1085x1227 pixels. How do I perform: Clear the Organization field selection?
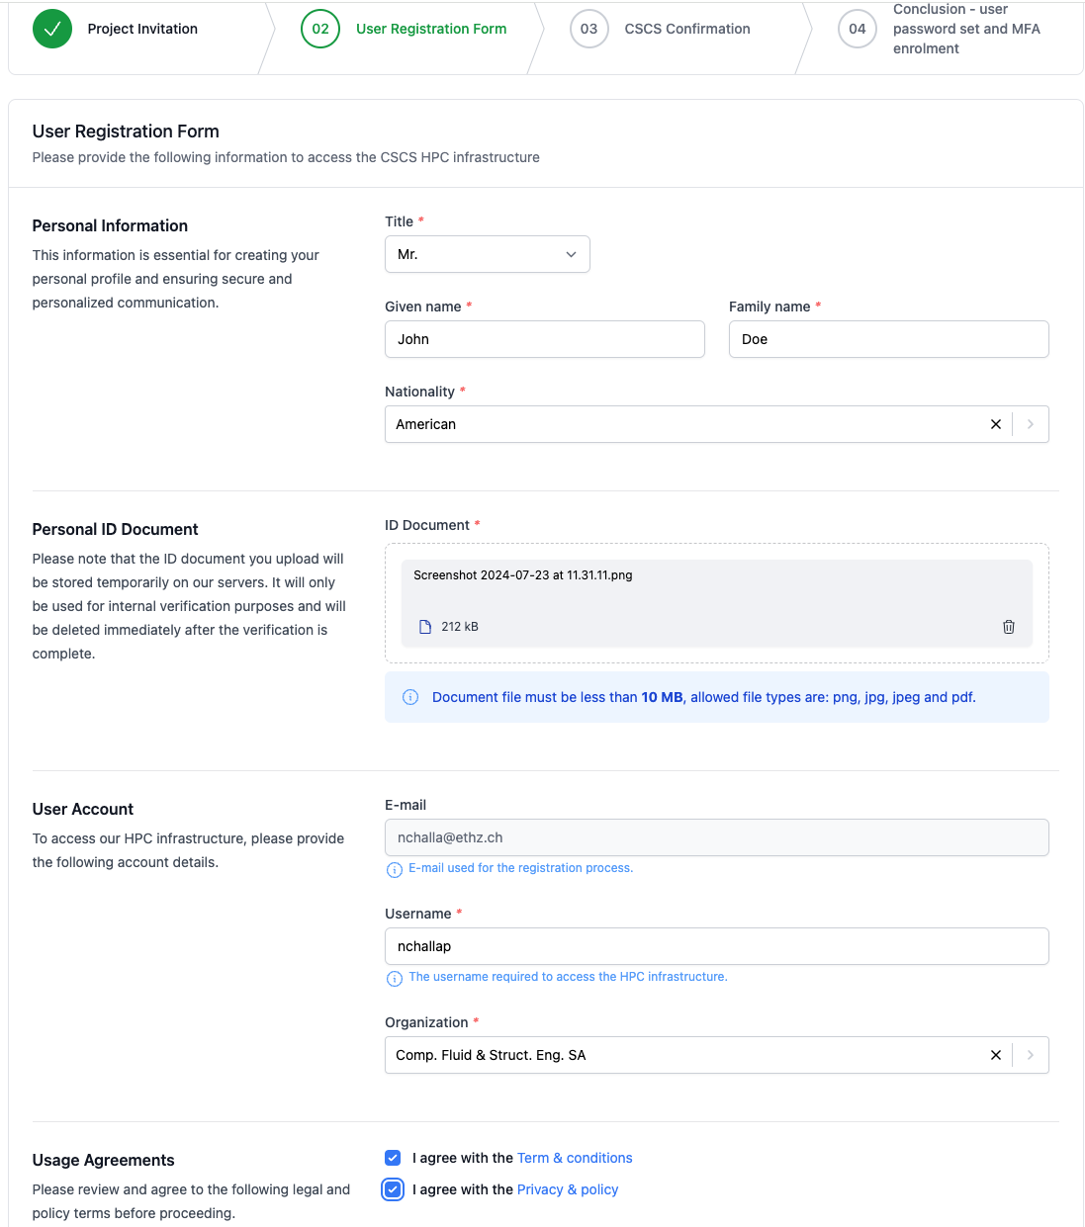(x=995, y=1055)
